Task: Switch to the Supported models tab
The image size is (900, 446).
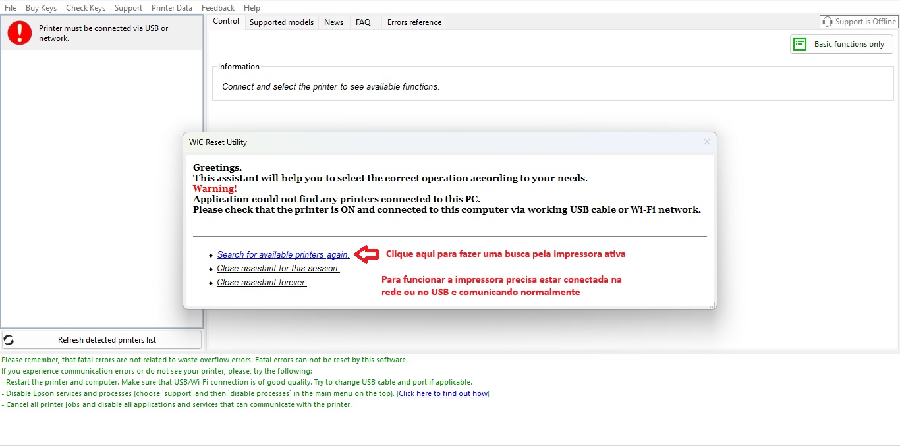Action: click(x=281, y=22)
